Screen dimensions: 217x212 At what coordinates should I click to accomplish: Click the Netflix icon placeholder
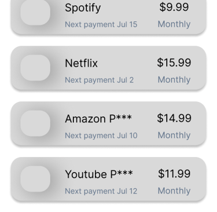point(35,68)
